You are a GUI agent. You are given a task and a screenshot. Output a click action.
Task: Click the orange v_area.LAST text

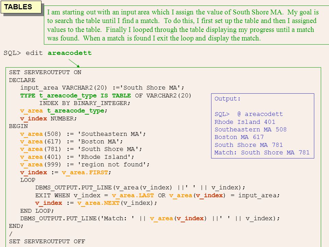tap(133, 195)
